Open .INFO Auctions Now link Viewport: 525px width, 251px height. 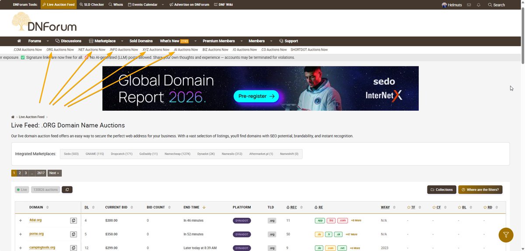pyautogui.click(x=123, y=49)
